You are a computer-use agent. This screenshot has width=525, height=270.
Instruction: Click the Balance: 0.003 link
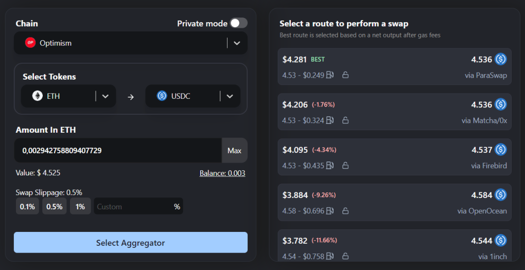click(x=222, y=173)
